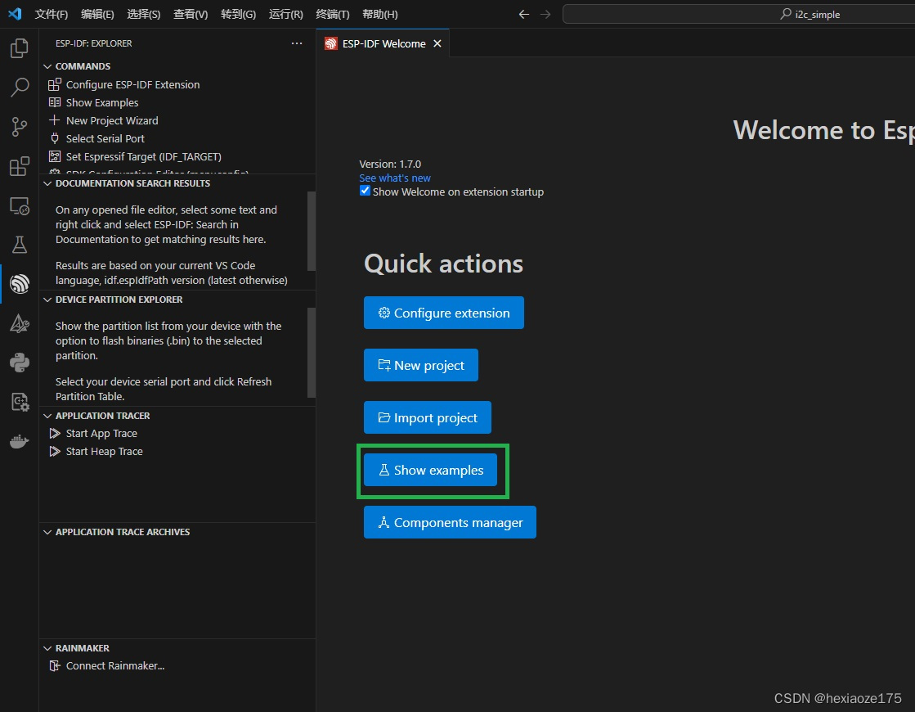Click the Configure extension button

point(443,313)
